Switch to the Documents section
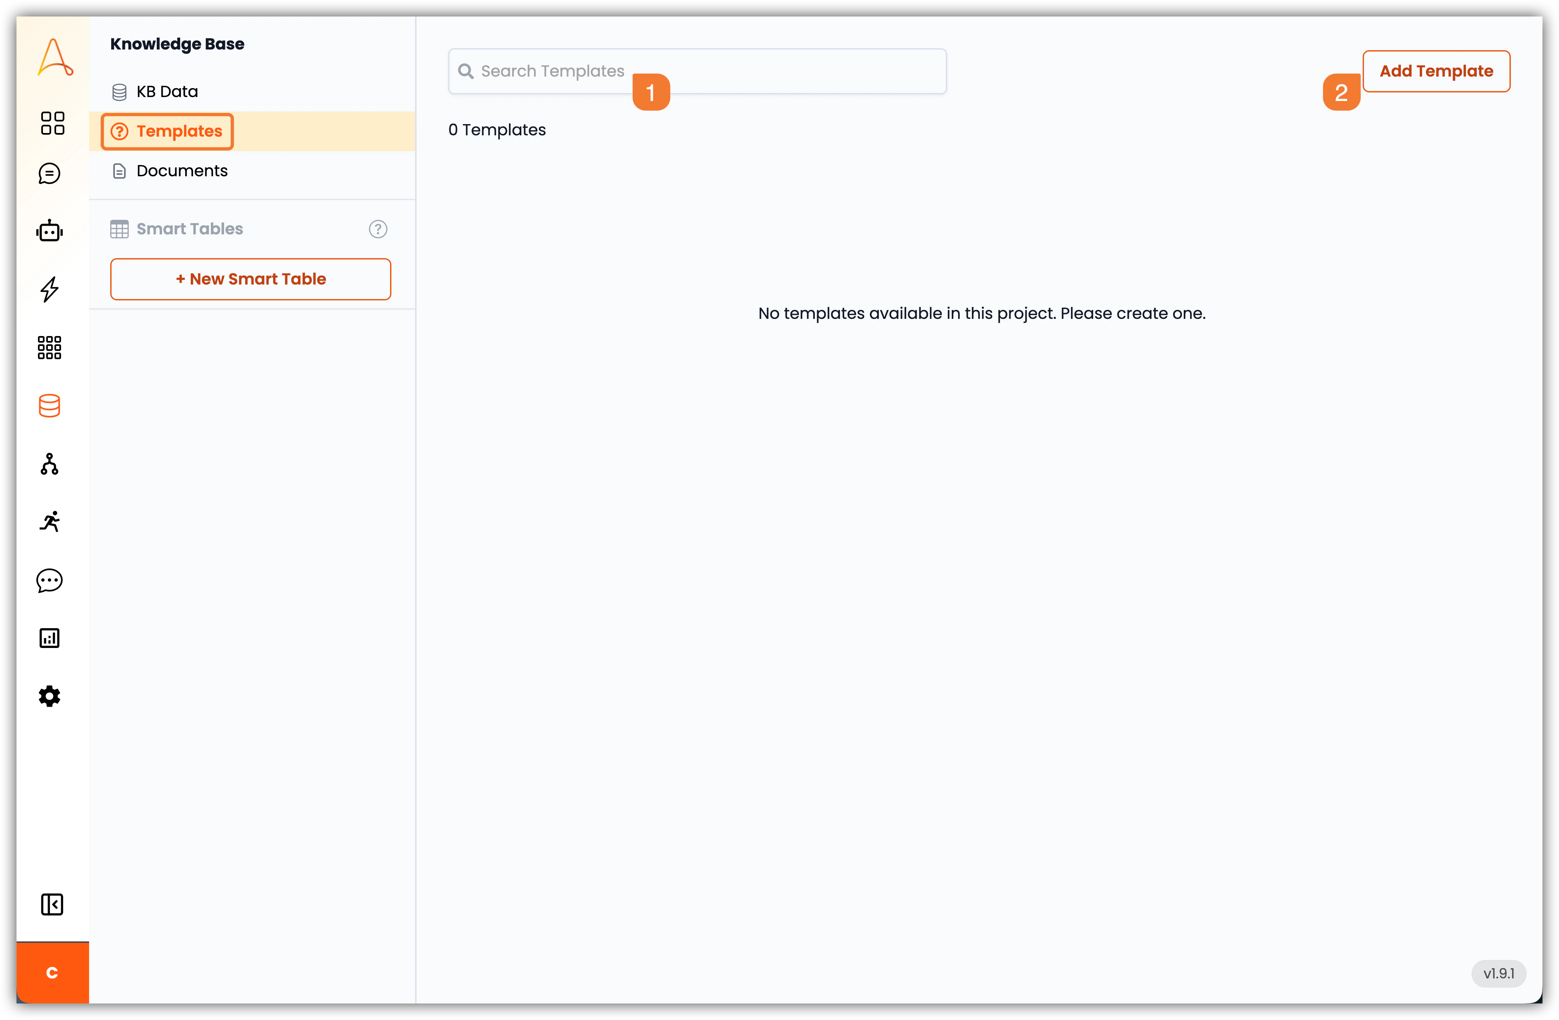Viewport: 1559px width, 1020px height. (x=182, y=170)
